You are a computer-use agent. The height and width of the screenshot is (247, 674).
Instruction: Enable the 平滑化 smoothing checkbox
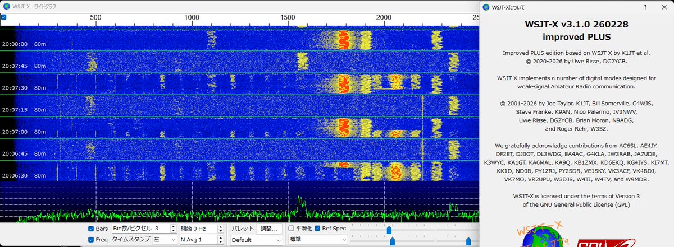tap(291, 229)
